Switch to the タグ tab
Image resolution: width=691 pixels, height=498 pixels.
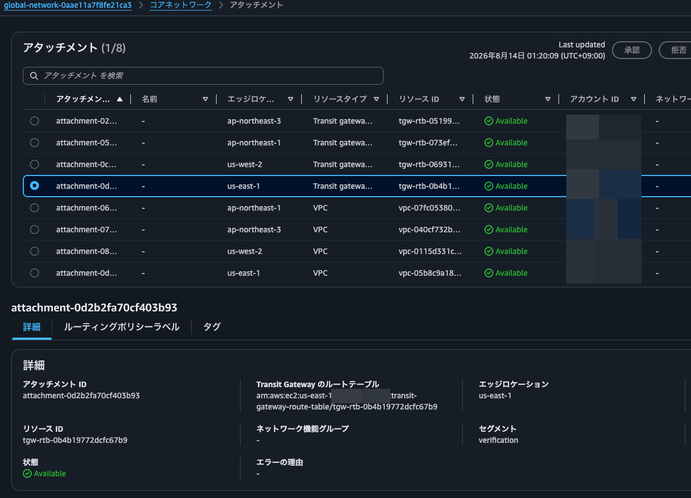pyautogui.click(x=212, y=327)
